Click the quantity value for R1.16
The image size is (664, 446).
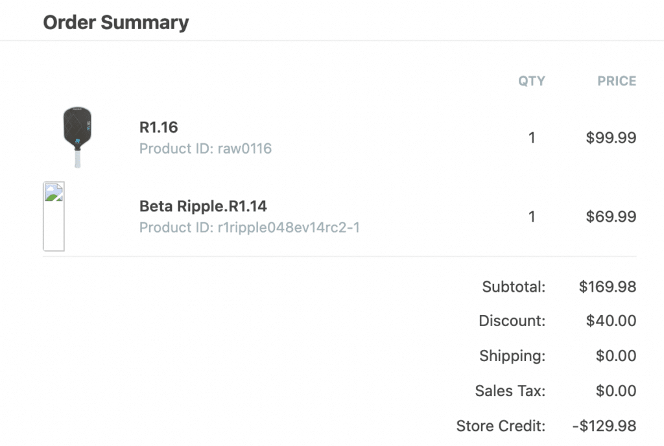tap(532, 137)
